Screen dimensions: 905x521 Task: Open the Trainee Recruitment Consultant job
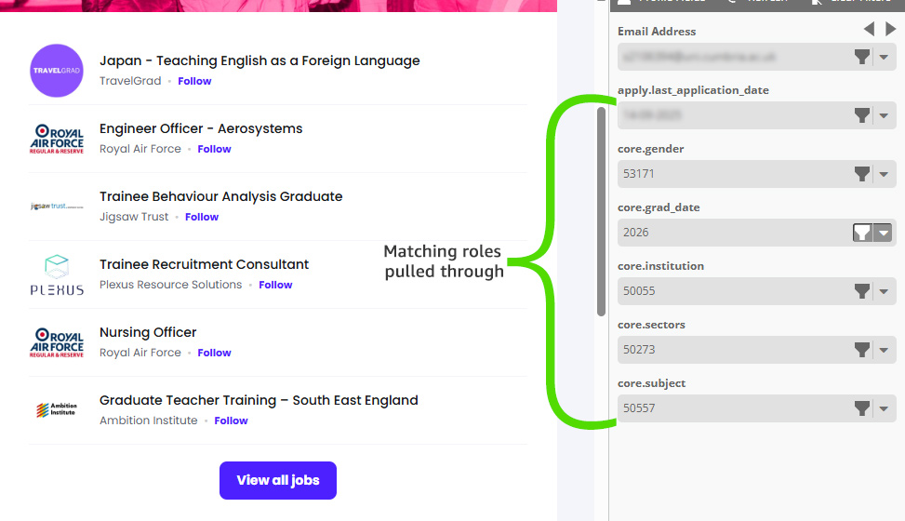click(204, 264)
